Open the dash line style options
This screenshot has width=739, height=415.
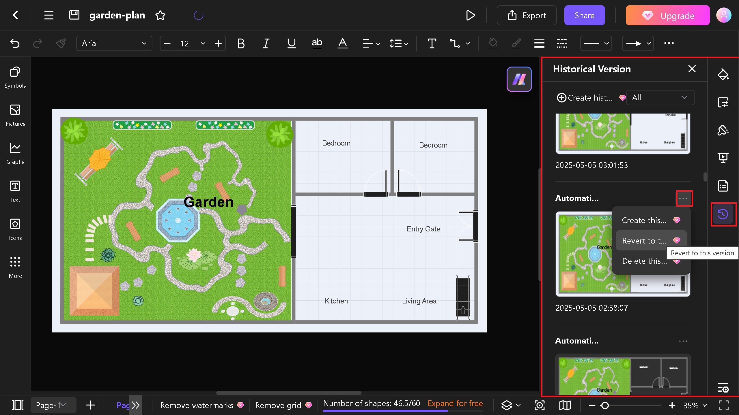point(562,44)
